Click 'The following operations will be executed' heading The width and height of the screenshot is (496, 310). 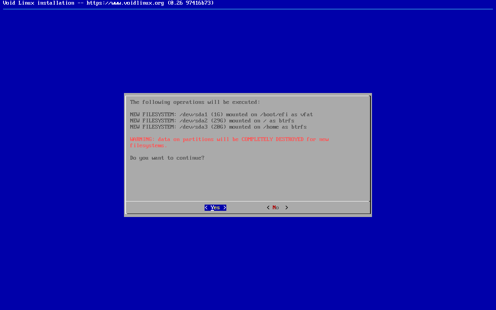pyautogui.click(x=195, y=102)
